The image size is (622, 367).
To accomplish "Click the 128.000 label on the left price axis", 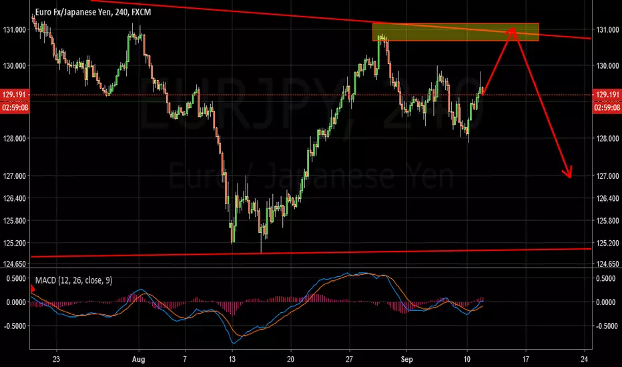I will pyautogui.click(x=14, y=139).
